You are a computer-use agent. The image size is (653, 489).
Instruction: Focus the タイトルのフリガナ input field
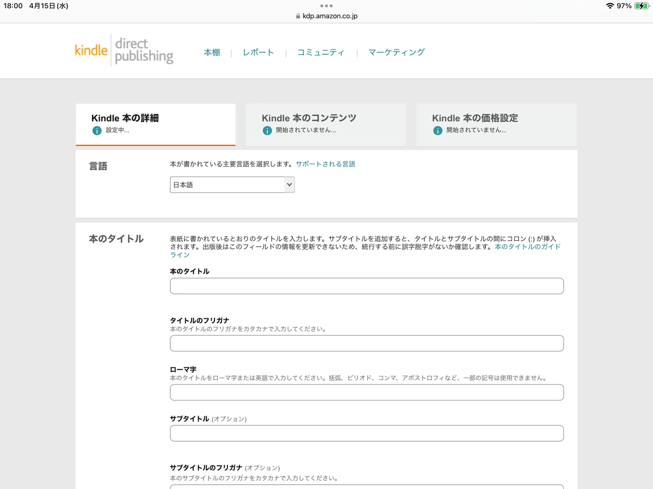tap(367, 343)
